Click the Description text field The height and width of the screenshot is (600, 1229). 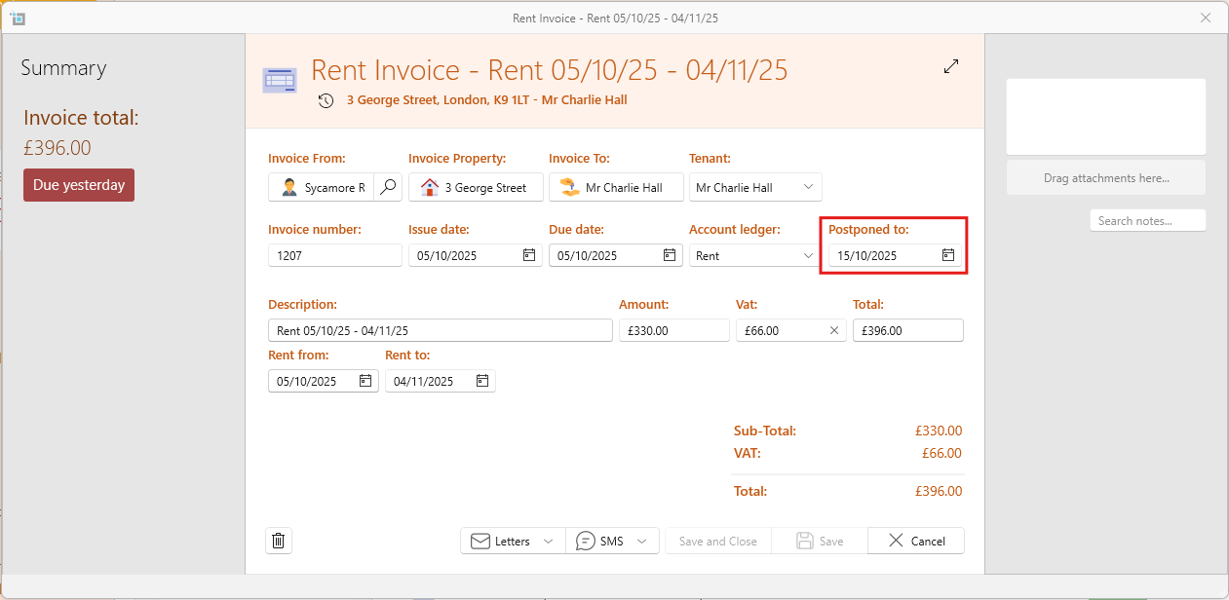440,330
